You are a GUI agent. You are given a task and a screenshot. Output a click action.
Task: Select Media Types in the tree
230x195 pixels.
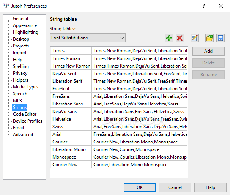(x=25, y=87)
